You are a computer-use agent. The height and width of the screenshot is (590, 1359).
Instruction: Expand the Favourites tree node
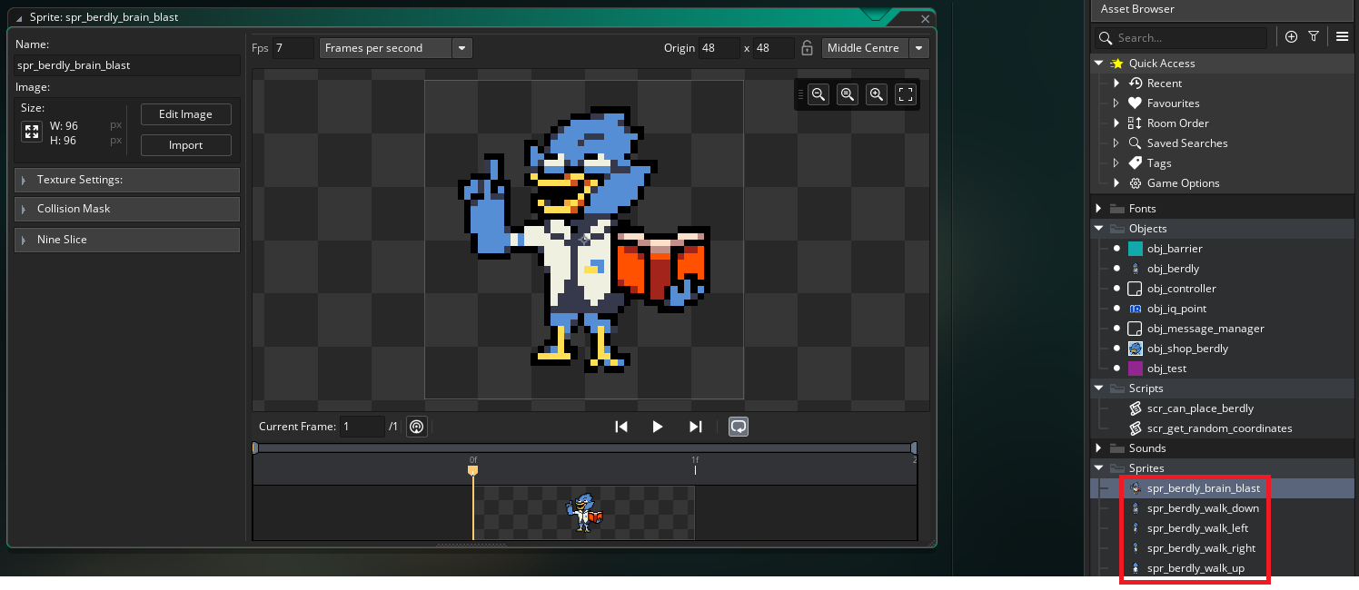click(x=1116, y=103)
